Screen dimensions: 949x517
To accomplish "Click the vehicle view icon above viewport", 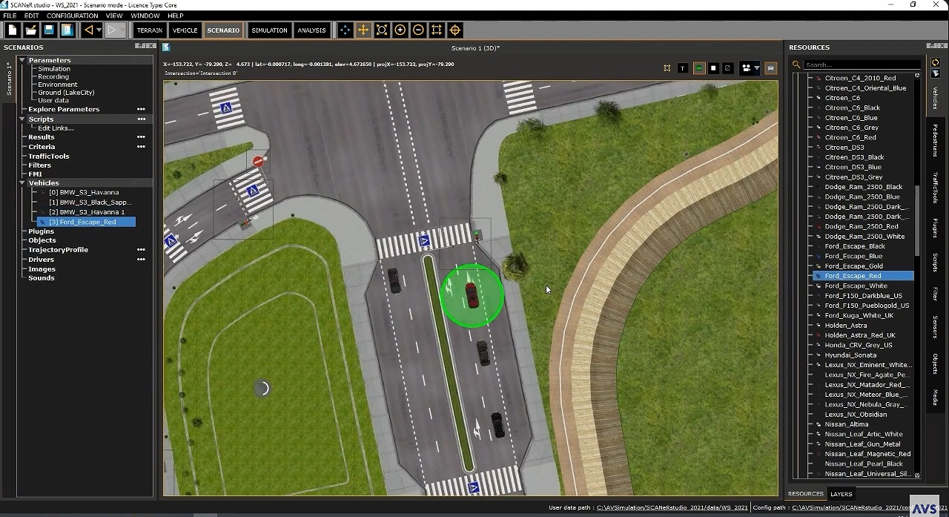I will [771, 68].
